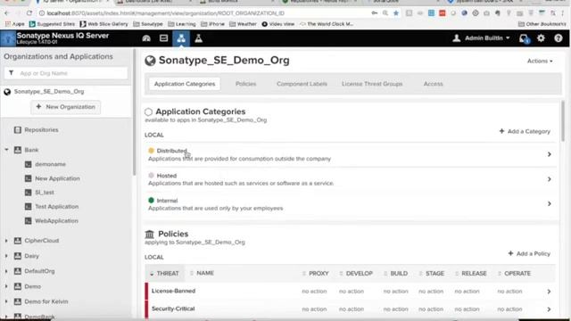The height and width of the screenshot is (321, 571).
Task: Select Sonatype_SE_Demo_Org in the sidebar
Action: pyautogui.click(x=49, y=91)
